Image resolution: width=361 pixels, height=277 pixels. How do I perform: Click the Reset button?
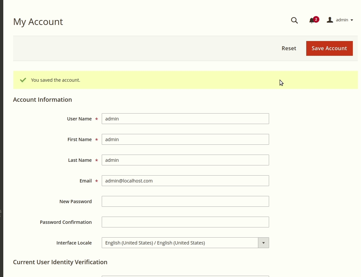coord(288,48)
